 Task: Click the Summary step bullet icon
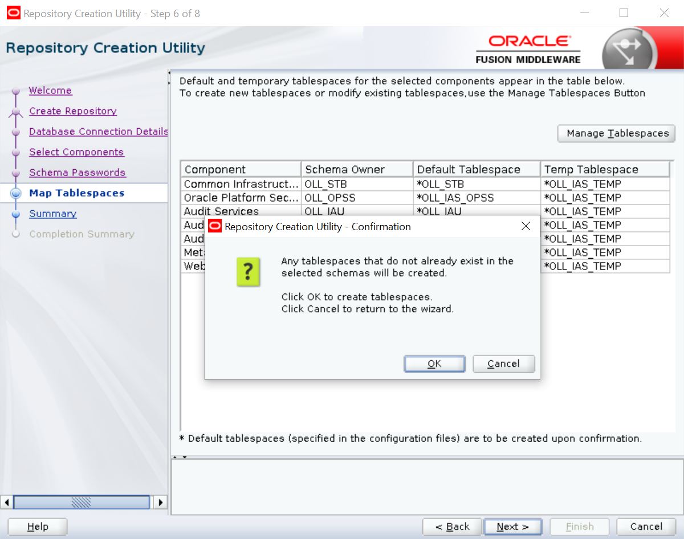point(16,214)
